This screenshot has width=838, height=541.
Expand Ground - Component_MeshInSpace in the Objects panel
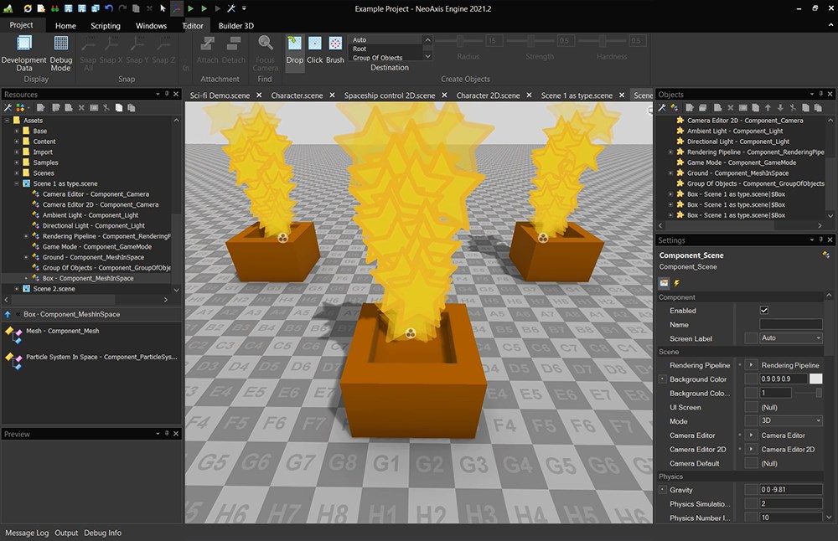point(670,173)
